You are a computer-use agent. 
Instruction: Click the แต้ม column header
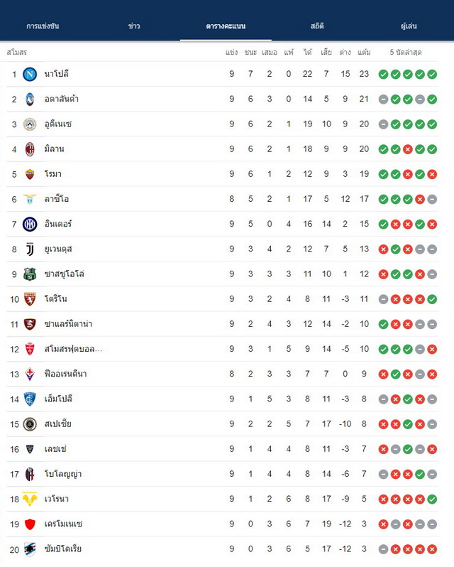[364, 52]
